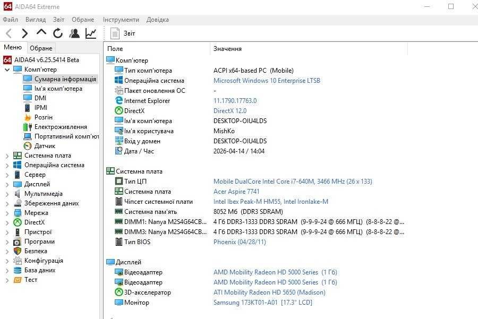Open the Samsung 173KT01-A01 monitor link
The width and height of the screenshot is (478, 319).
pyautogui.click(x=263, y=302)
